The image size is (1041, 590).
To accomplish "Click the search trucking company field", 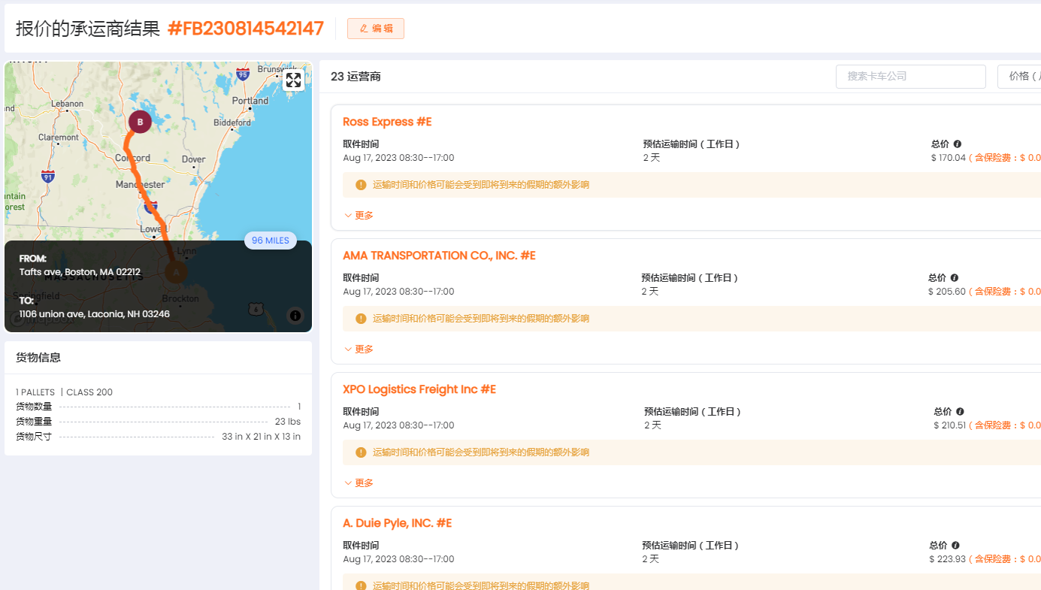I will 910,77.
